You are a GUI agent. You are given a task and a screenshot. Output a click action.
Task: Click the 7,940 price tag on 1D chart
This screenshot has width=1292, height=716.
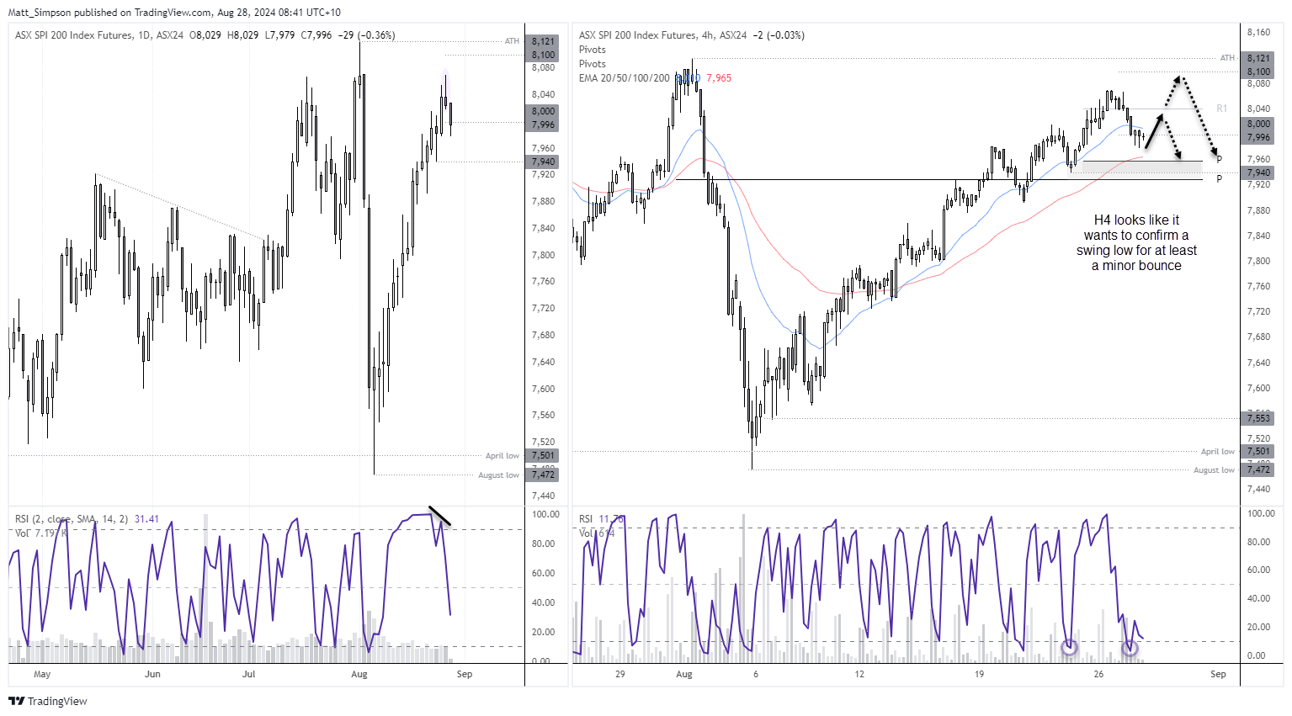click(543, 162)
